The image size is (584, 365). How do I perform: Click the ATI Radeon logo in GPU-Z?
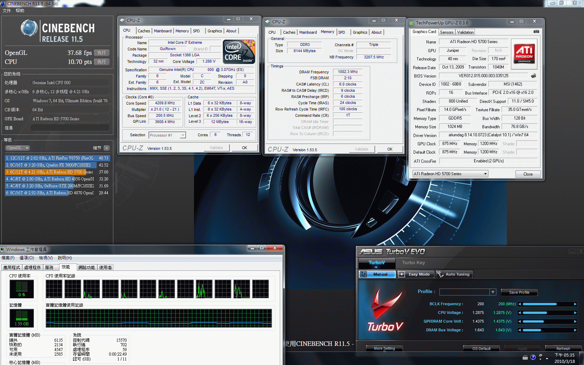tap(524, 54)
